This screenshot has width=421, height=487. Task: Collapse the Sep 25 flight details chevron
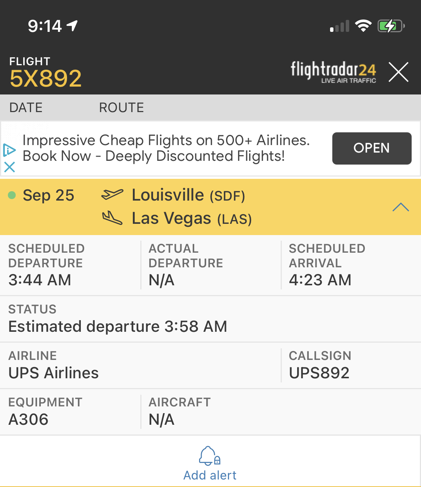pyautogui.click(x=400, y=207)
